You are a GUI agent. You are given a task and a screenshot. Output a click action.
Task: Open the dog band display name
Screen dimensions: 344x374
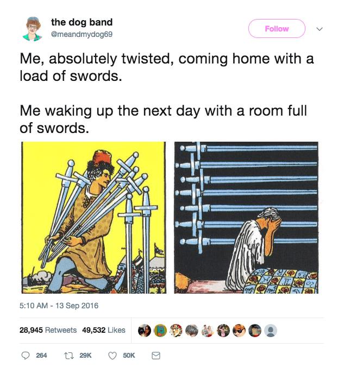point(82,22)
